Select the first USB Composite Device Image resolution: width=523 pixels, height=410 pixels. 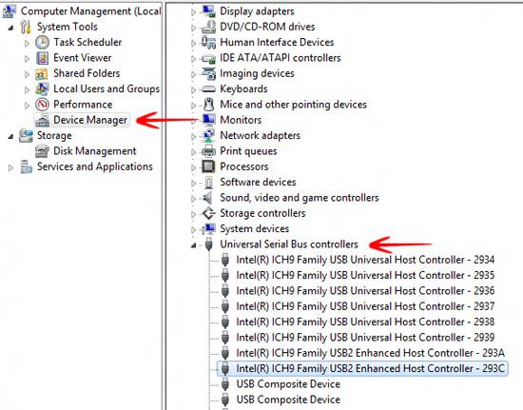pos(288,384)
